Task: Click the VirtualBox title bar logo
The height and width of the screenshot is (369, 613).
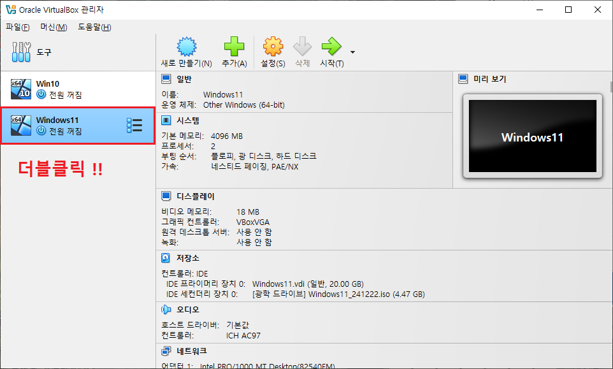Action: coord(11,10)
